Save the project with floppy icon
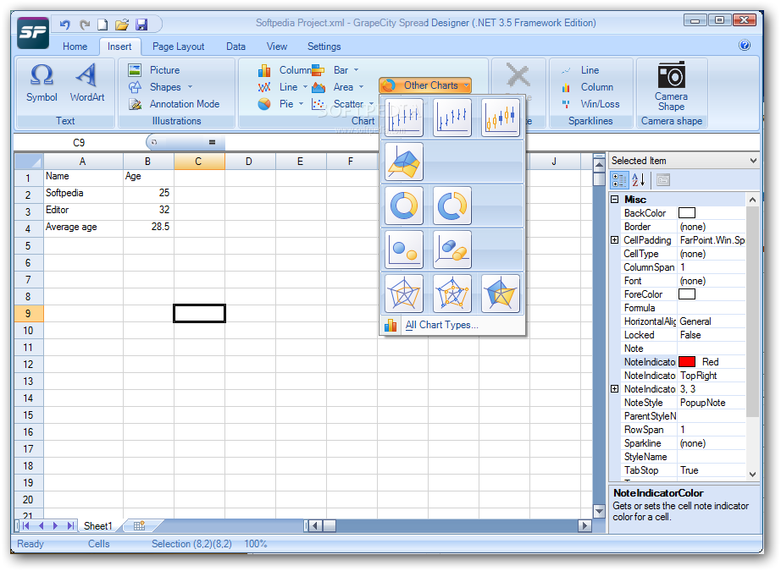Screen dimensions: 781x571 coord(141,24)
